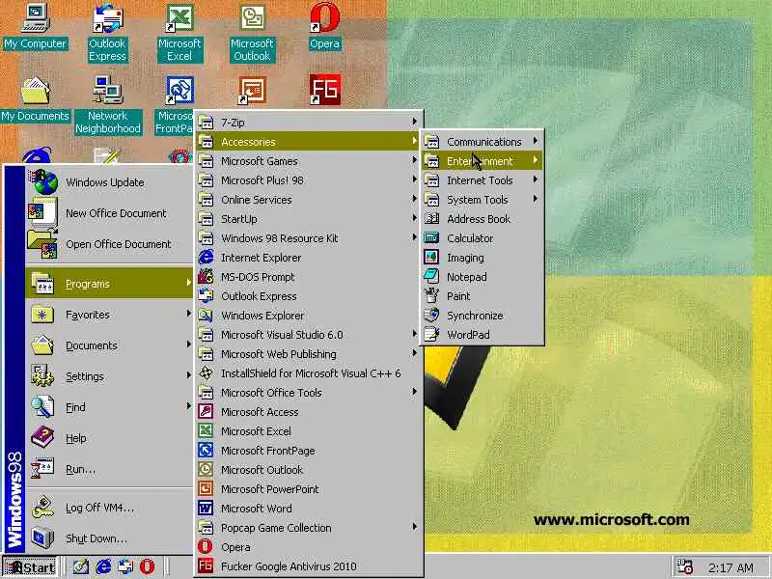Launch Outlook Express from Programs menu
The height and width of the screenshot is (579, 772).
click(308, 296)
